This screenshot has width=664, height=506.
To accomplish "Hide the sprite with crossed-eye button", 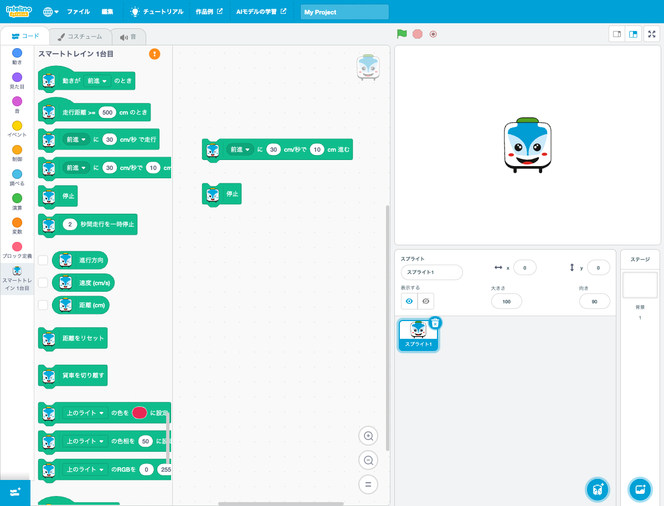I will [x=425, y=301].
